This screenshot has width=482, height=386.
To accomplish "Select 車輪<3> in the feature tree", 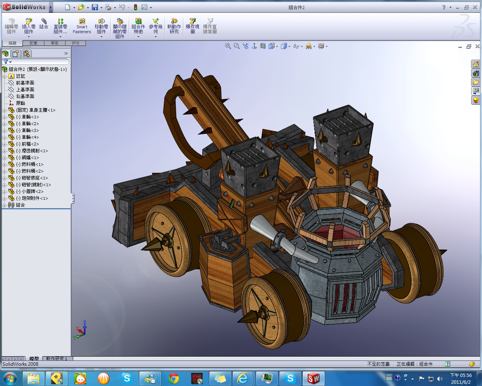I will pyautogui.click(x=30, y=130).
